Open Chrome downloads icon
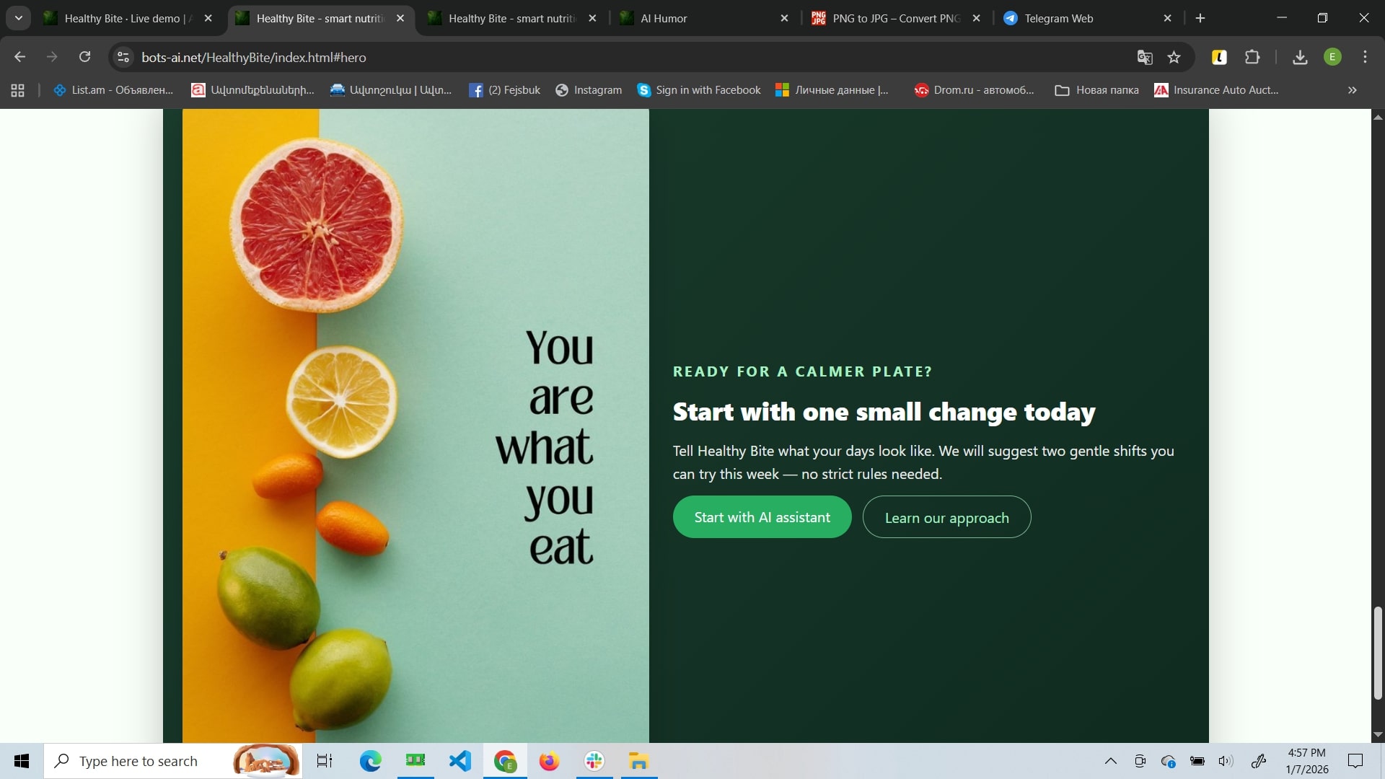 pyautogui.click(x=1300, y=58)
